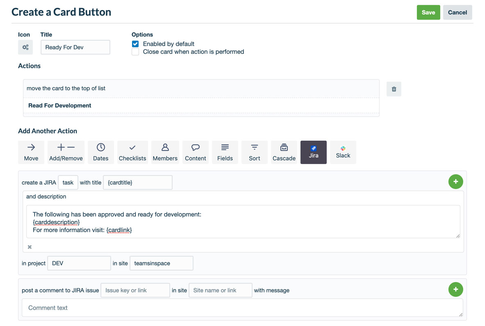Open the JIRA issue type dropdown showing task
Viewport: 485px width, 326px height.
pos(68,182)
